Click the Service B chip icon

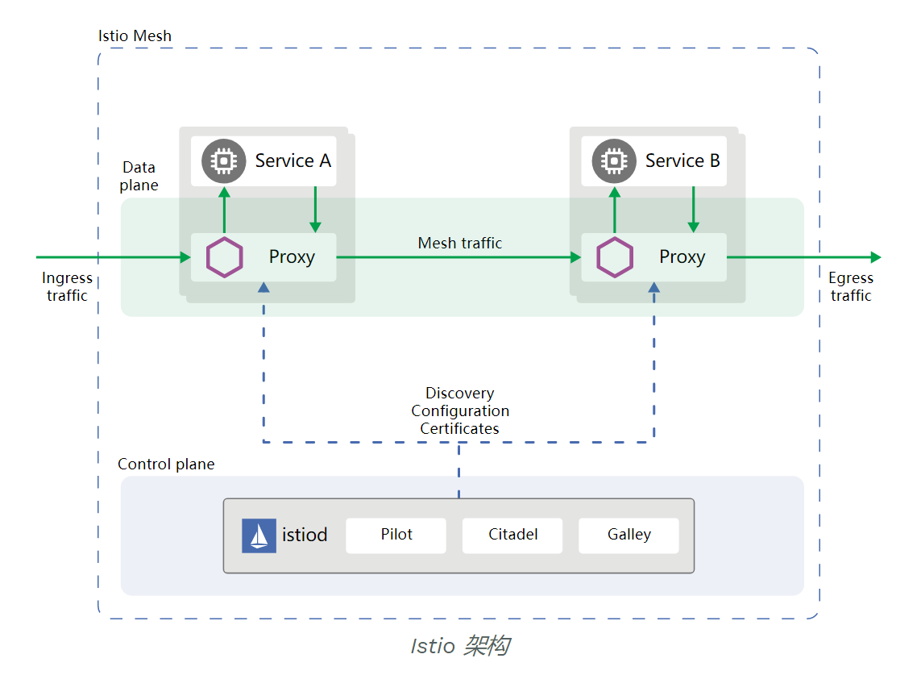[x=614, y=161]
